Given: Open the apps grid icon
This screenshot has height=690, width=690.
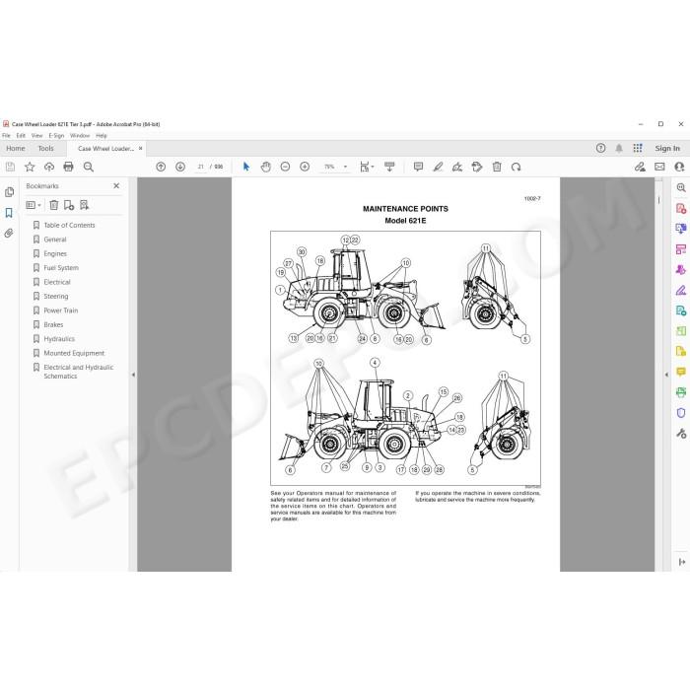Looking at the screenshot, I should click(638, 148).
